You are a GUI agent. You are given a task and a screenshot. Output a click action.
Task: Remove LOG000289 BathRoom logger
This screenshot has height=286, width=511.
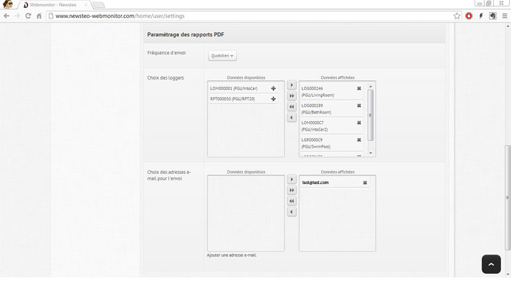(359, 106)
